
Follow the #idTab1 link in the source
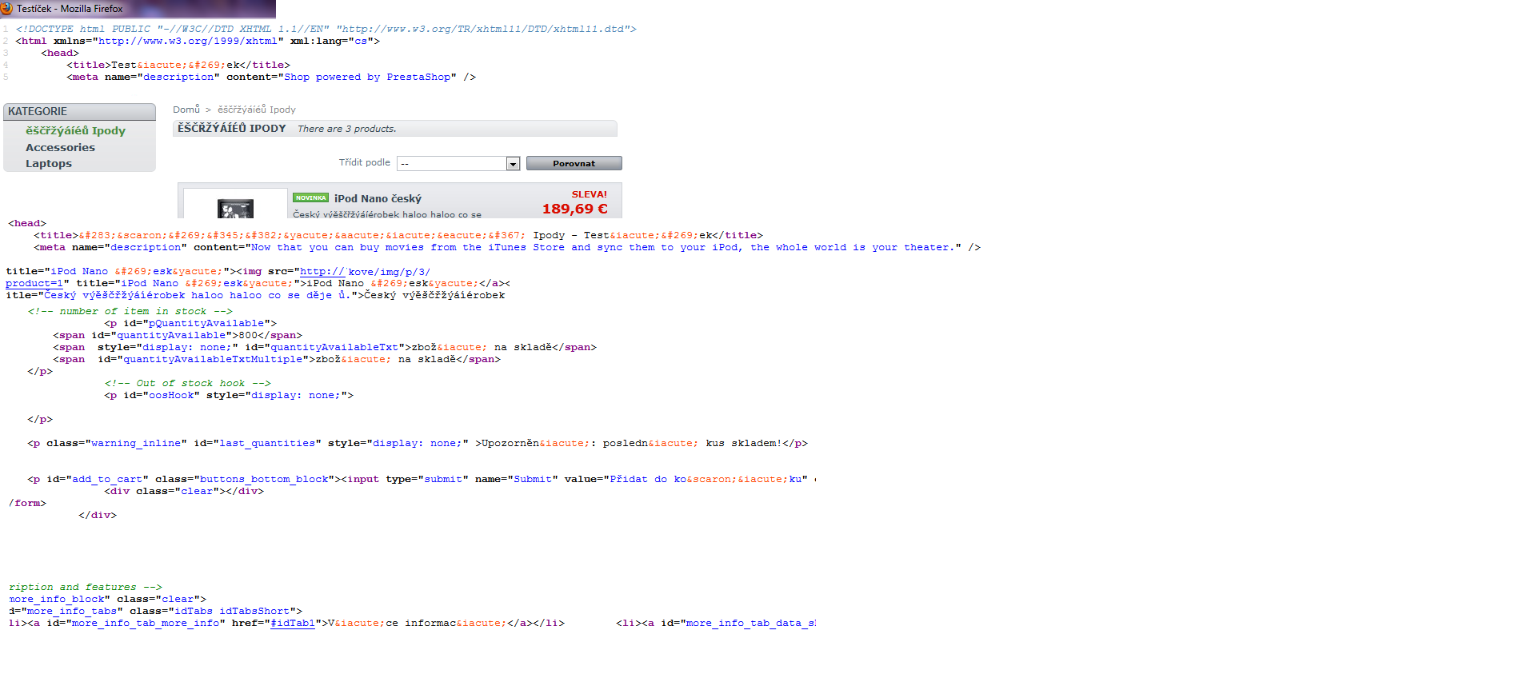pyautogui.click(x=292, y=623)
